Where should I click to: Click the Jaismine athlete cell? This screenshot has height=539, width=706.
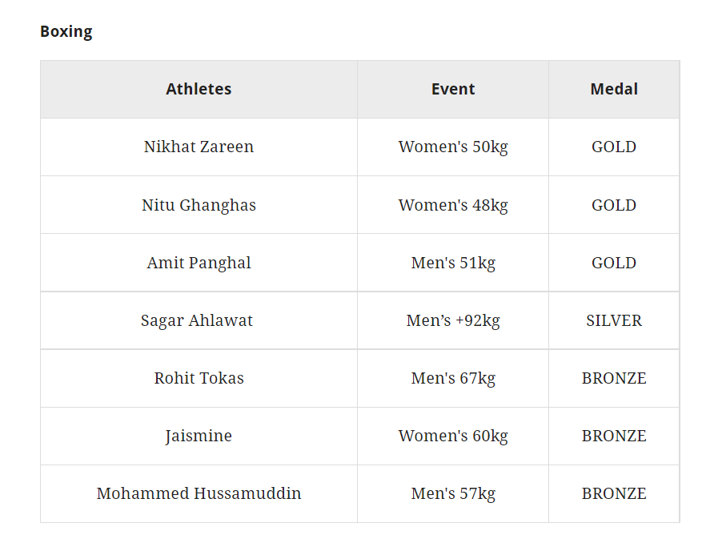pyautogui.click(x=199, y=436)
